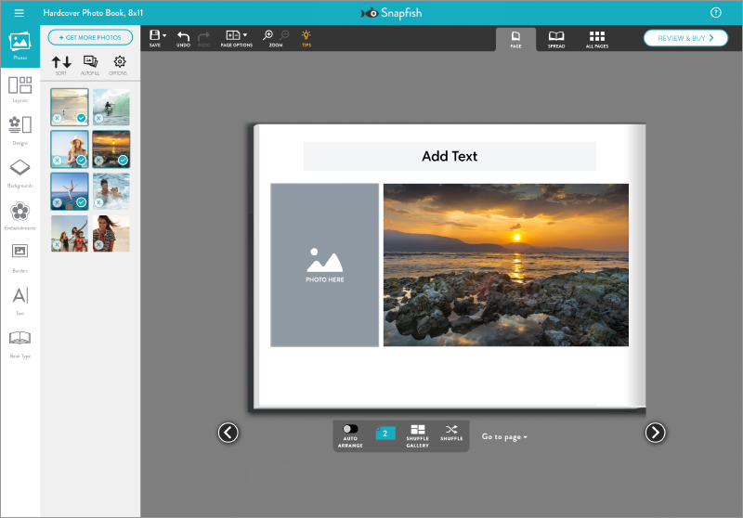
Task: Switch to the Spread view tab
Action: (x=555, y=39)
